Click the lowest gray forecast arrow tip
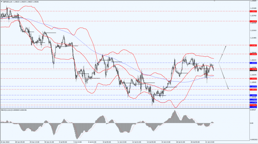This screenshot has height=144, width=258. click(x=229, y=89)
